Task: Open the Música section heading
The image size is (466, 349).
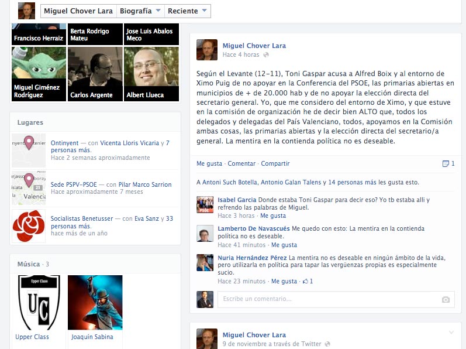Action: coord(29,264)
